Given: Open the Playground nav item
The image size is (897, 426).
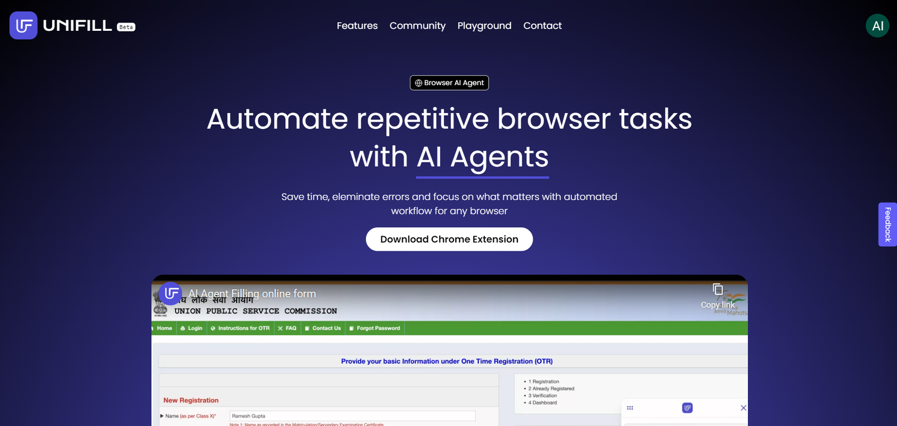Looking at the screenshot, I should click(484, 26).
